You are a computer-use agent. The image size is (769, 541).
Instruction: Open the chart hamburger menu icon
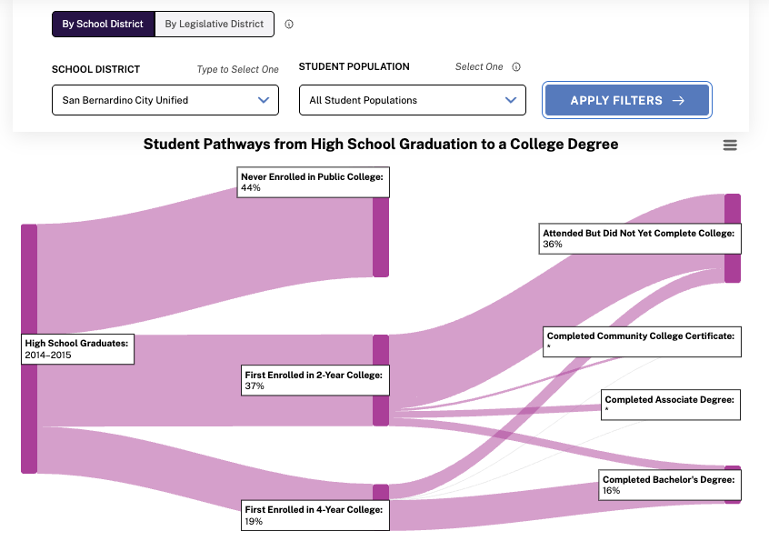pos(730,145)
